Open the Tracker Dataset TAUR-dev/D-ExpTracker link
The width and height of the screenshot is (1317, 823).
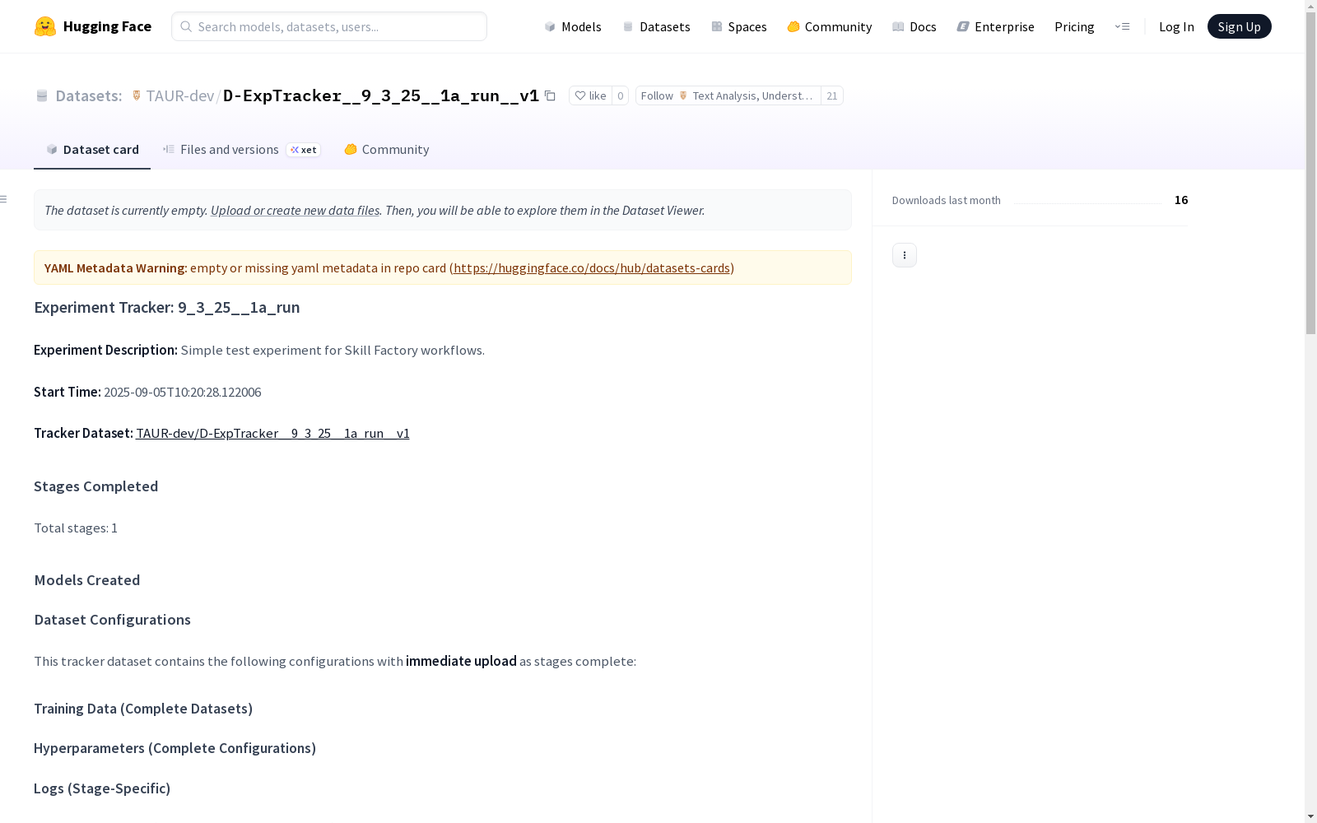click(272, 433)
